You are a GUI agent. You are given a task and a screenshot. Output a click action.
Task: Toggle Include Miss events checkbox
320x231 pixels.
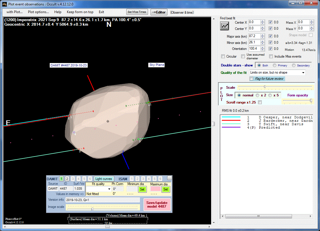coord(271,56)
